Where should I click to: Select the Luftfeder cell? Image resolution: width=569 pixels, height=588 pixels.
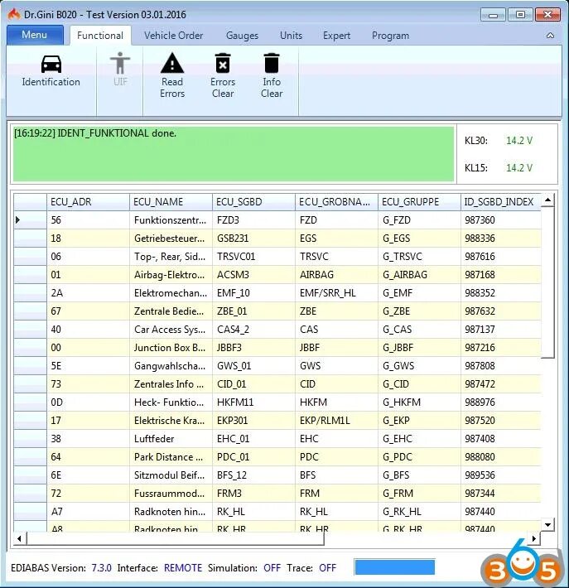[x=171, y=439]
